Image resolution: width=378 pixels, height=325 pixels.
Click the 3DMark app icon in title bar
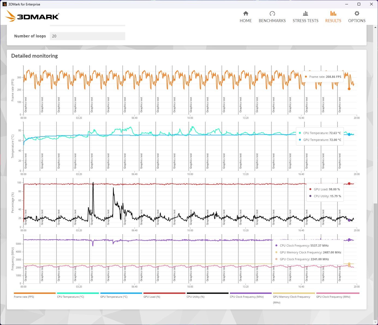pyautogui.click(x=4, y=4)
